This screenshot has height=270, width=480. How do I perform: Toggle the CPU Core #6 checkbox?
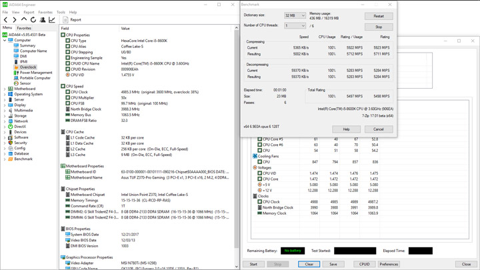pos(259,145)
